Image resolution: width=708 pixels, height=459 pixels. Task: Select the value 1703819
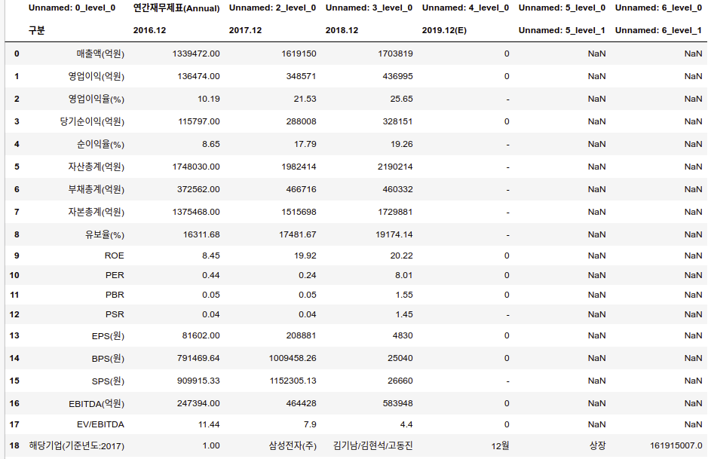[396, 54]
